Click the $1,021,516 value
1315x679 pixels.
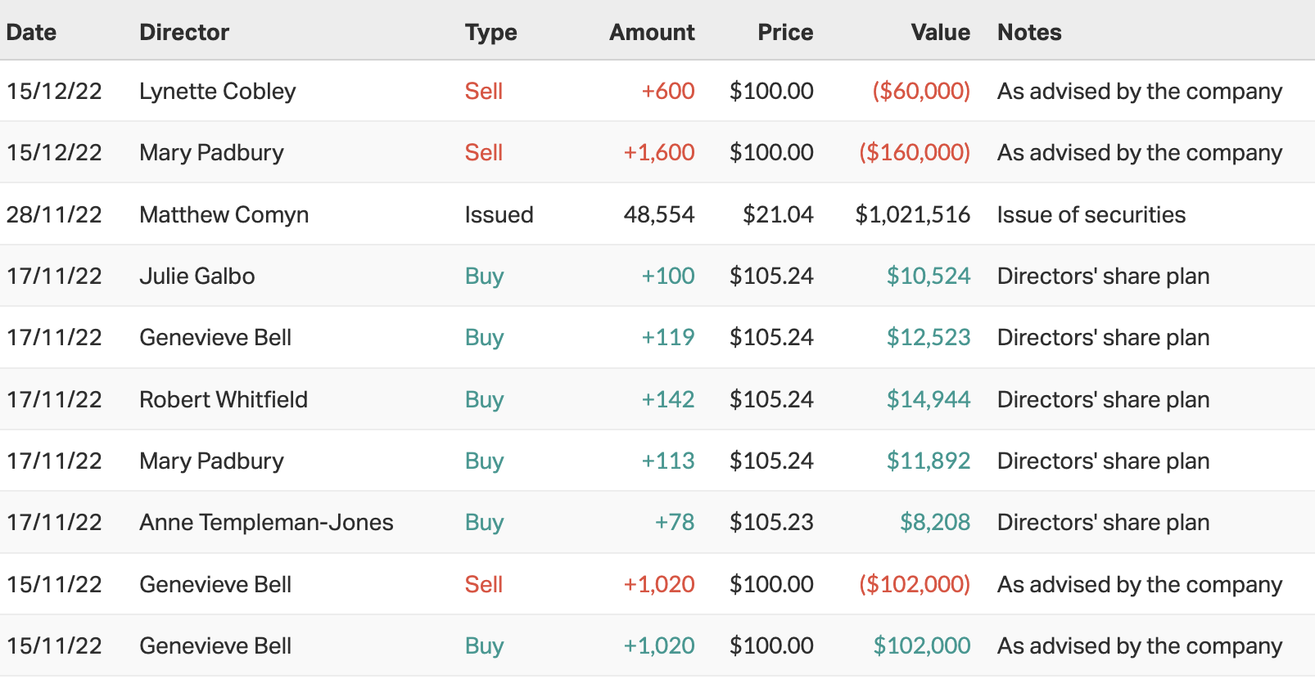click(x=912, y=215)
